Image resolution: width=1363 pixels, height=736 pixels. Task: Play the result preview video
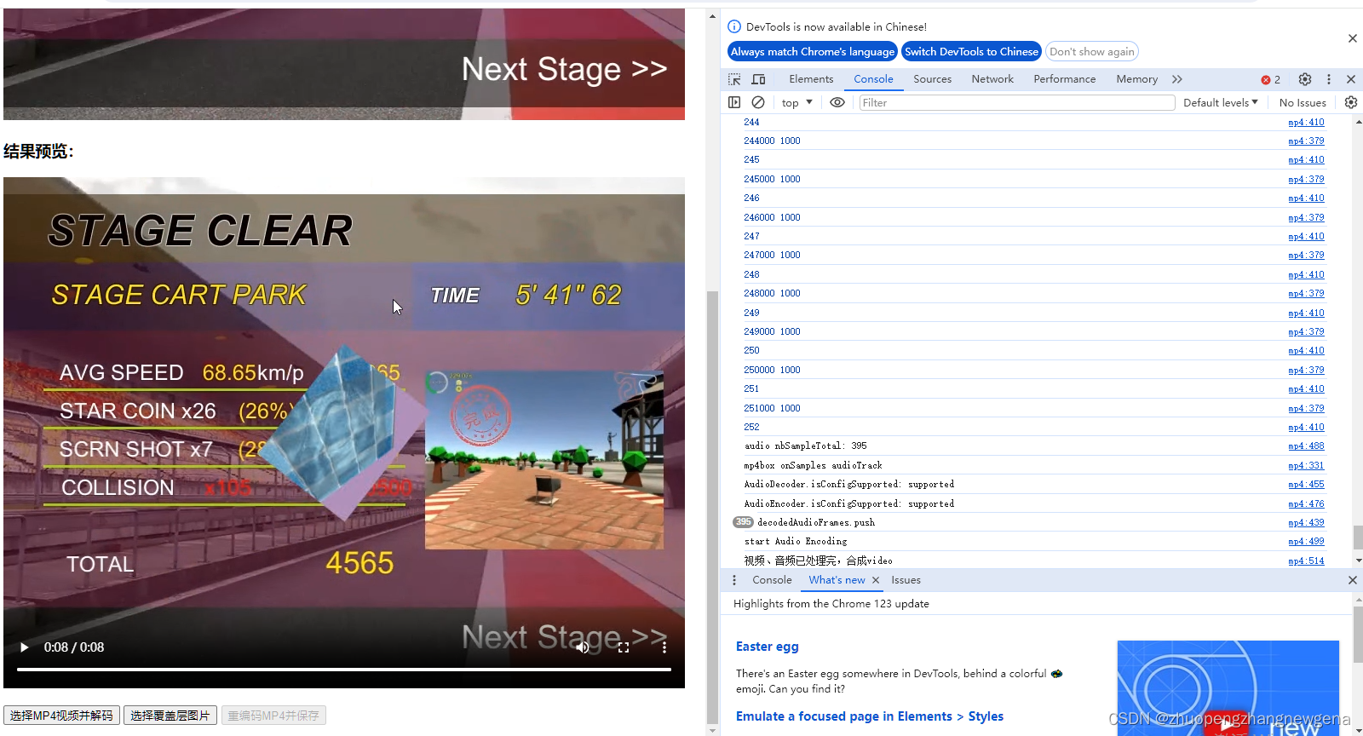[24, 647]
